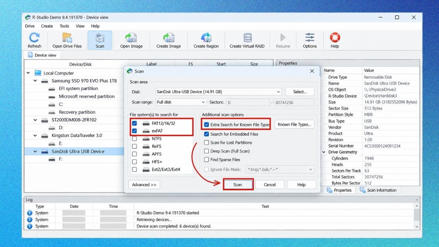
Task: Open the Options toolbar icon
Action: coord(309,38)
